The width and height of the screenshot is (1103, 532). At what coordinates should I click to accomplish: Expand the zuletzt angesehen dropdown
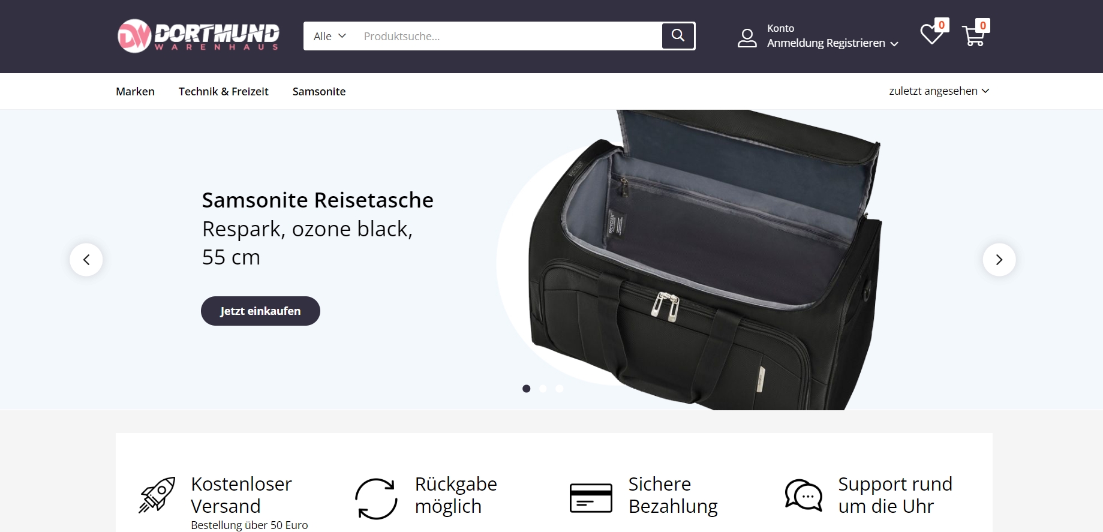coord(939,91)
